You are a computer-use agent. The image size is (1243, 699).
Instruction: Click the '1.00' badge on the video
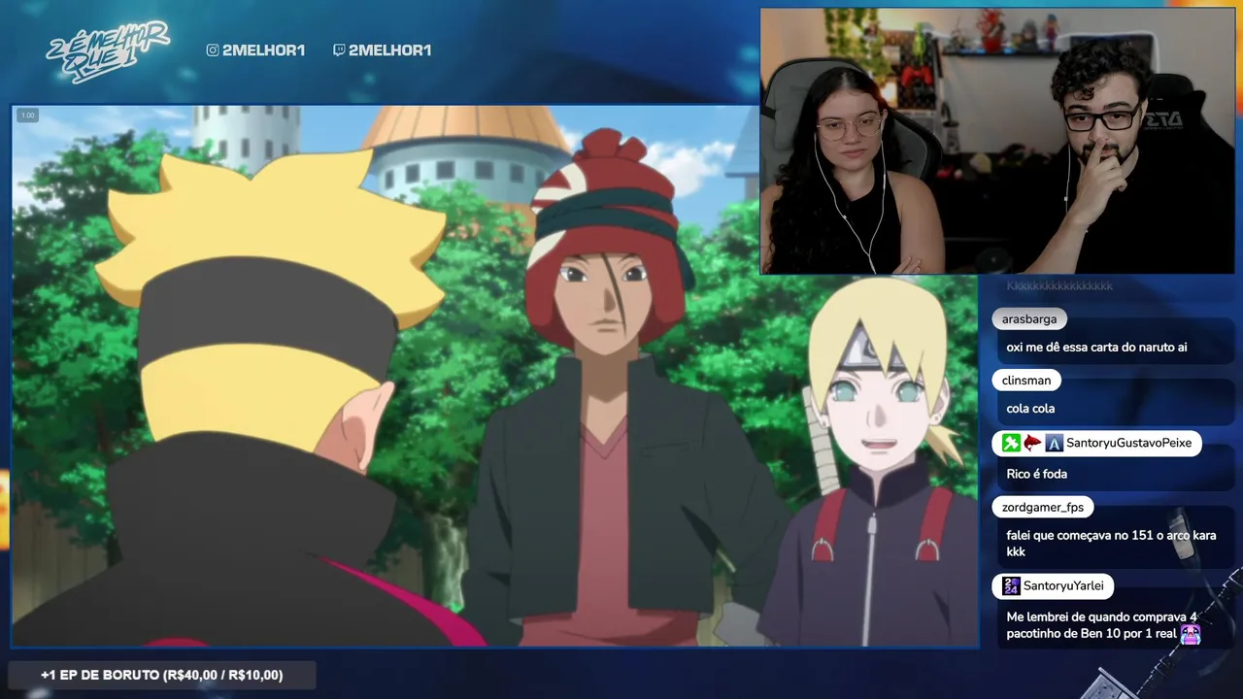(x=27, y=116)
